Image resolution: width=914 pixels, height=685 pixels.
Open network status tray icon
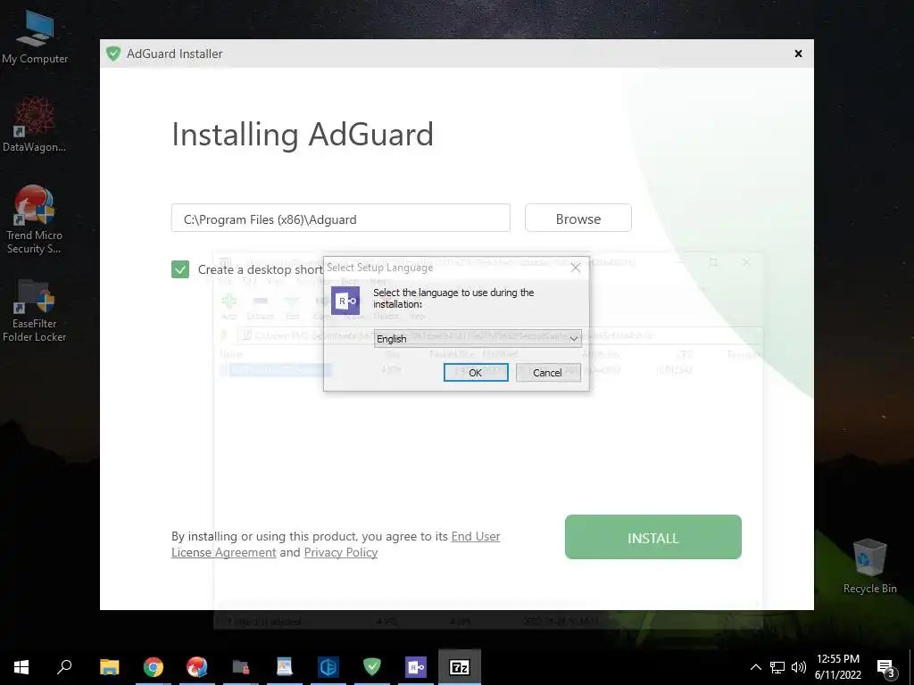pyautogui.click(x=777, y=667)
